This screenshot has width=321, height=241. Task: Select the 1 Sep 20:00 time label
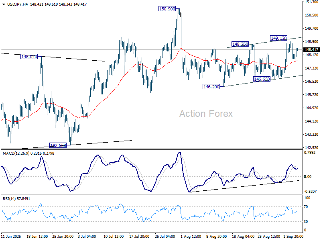[x=293, y=237]
